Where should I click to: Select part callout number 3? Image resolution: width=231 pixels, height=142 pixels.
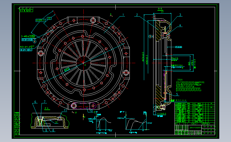(x=180, y=15)
